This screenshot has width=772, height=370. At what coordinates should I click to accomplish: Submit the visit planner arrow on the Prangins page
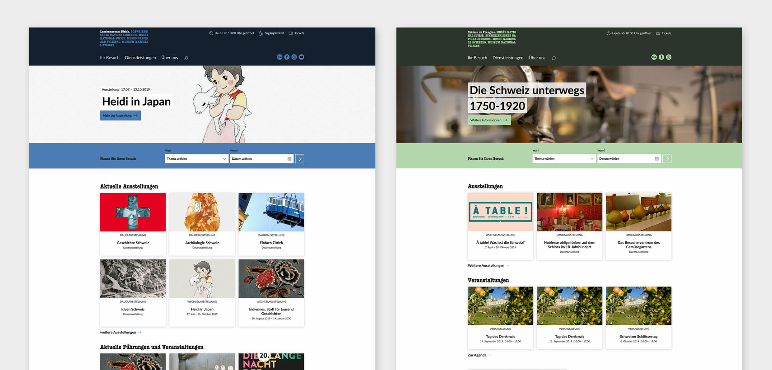pyautogui.click(x=667, y=159)
